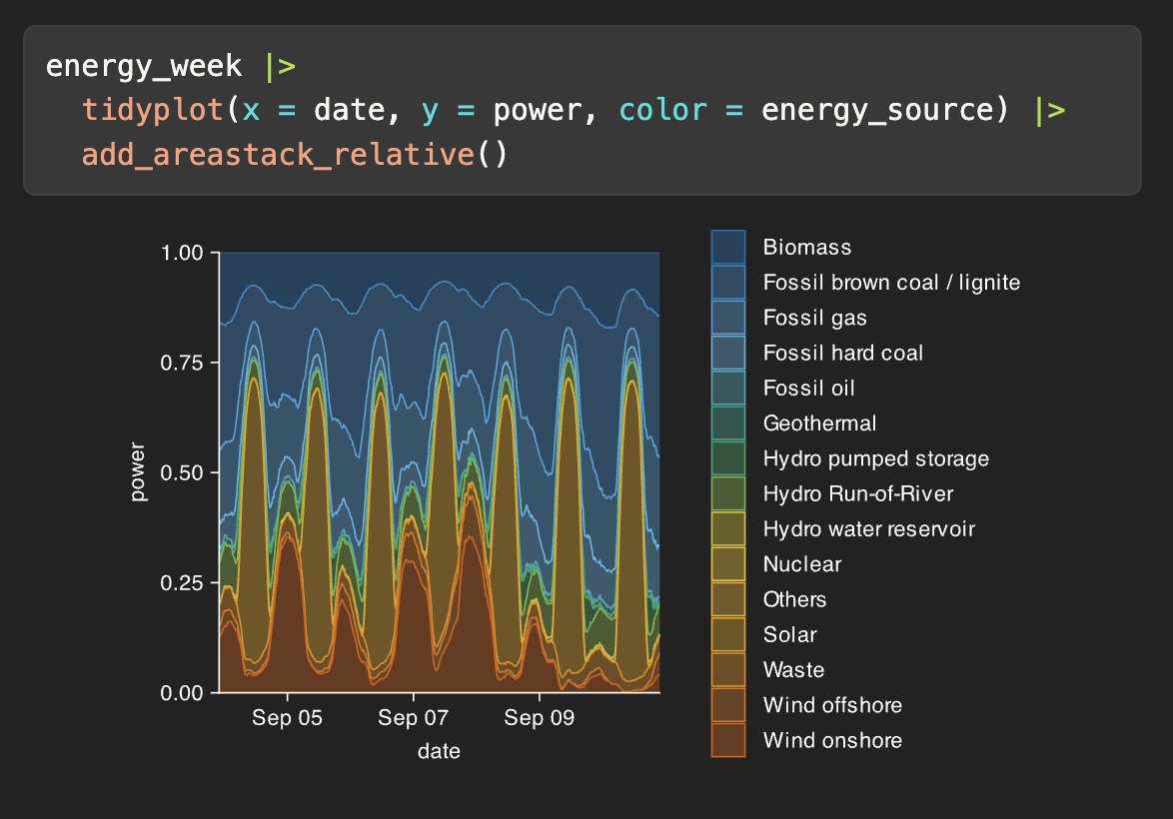Click the 'Wind offshore' legend label

coord(832,704)
